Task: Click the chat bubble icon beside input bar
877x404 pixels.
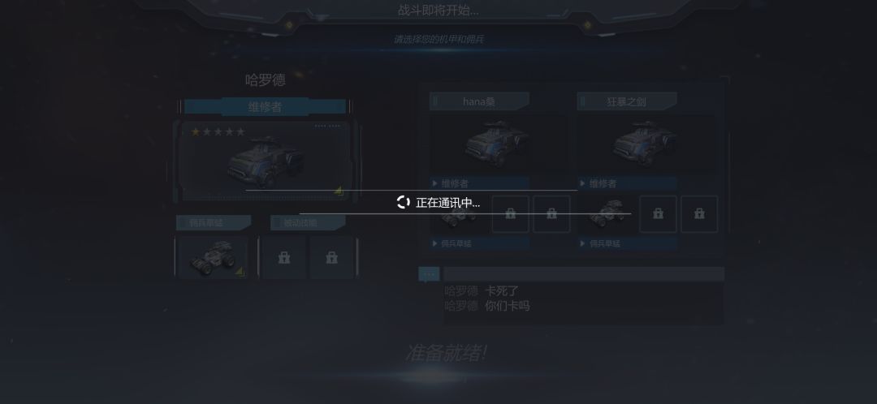Action: click(x=429, y=274)
